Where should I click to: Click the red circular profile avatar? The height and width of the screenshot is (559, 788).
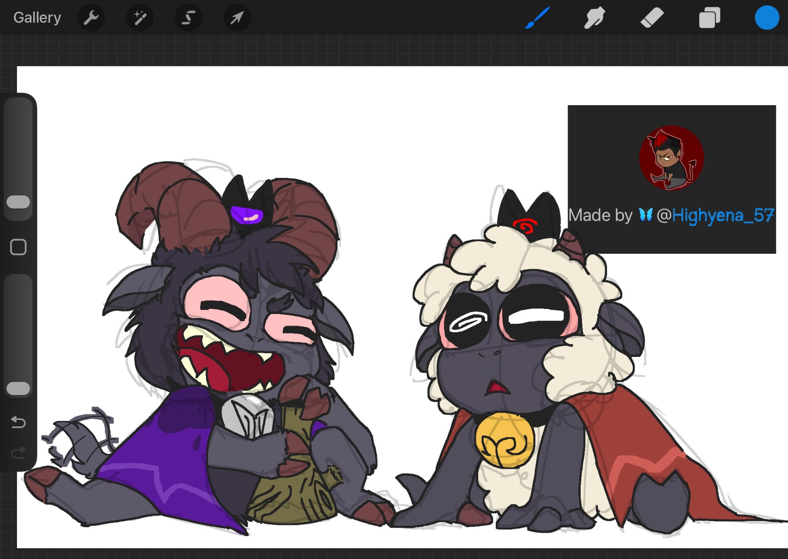[671, 158]
